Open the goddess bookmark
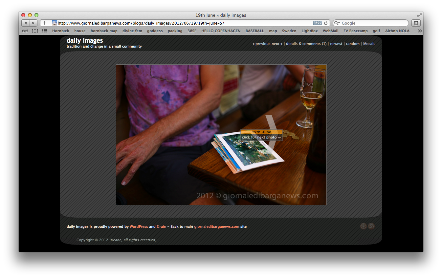This screenshot has height=278, width=442. point(155,31)
